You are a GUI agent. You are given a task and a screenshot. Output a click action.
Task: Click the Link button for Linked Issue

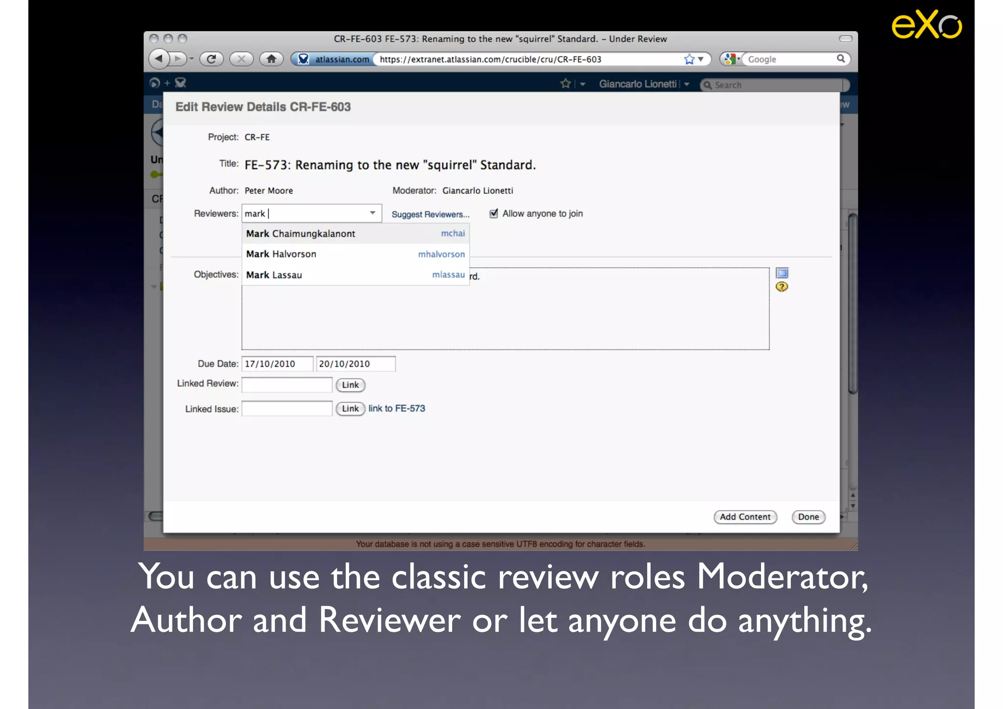[350, 408]
